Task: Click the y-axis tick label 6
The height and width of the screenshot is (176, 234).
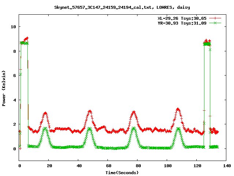Action: coord(15,76)
